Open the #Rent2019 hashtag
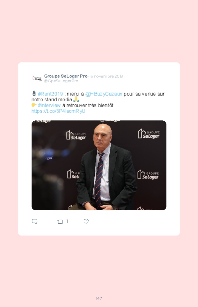 (x=50, y=94)
